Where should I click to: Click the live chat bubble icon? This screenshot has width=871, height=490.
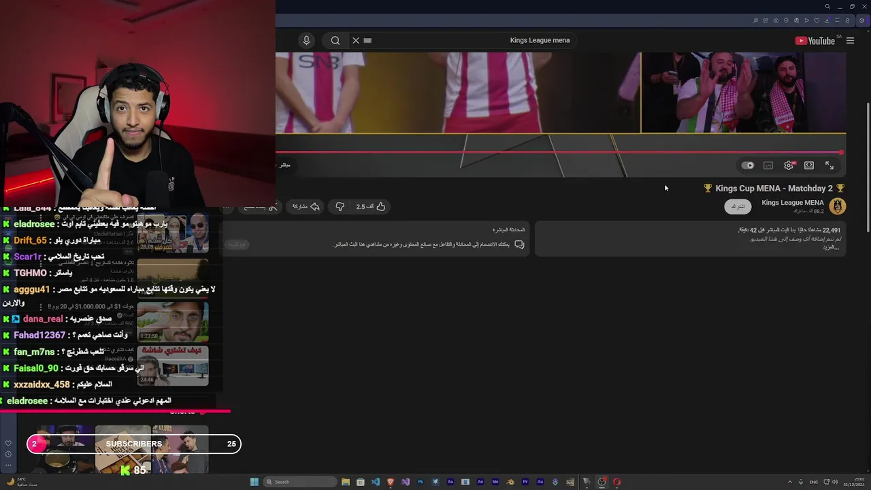point(519,244)
